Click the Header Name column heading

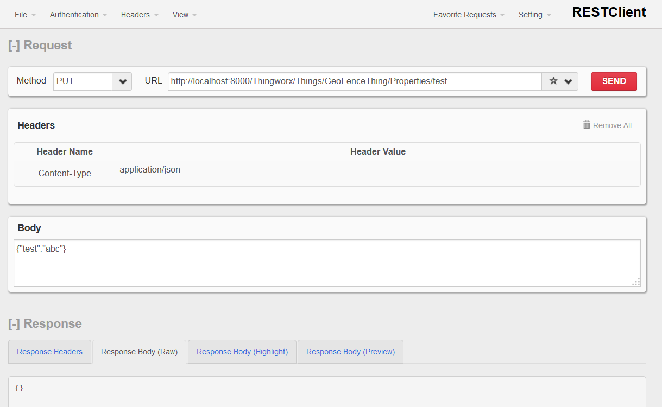point(65,152)
